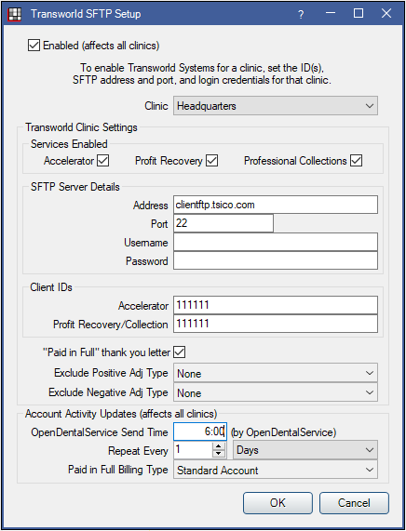Uncheck "Paid in Full" thank you letter
The height and width of the screenshot is (531, 406).
click(180, 352)
